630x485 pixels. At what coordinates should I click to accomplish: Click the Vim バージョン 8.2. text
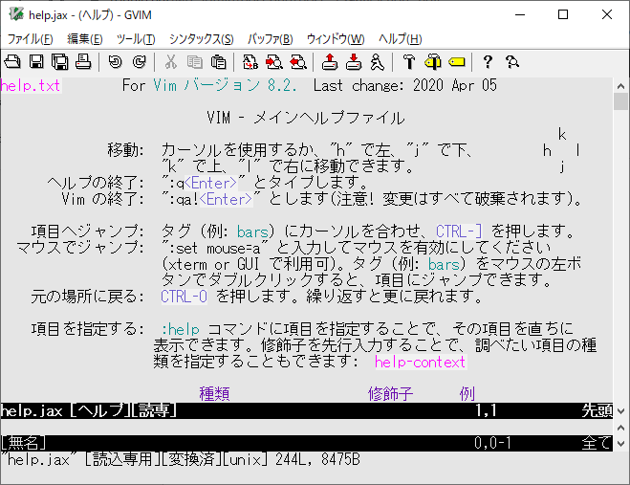(226, 85)
